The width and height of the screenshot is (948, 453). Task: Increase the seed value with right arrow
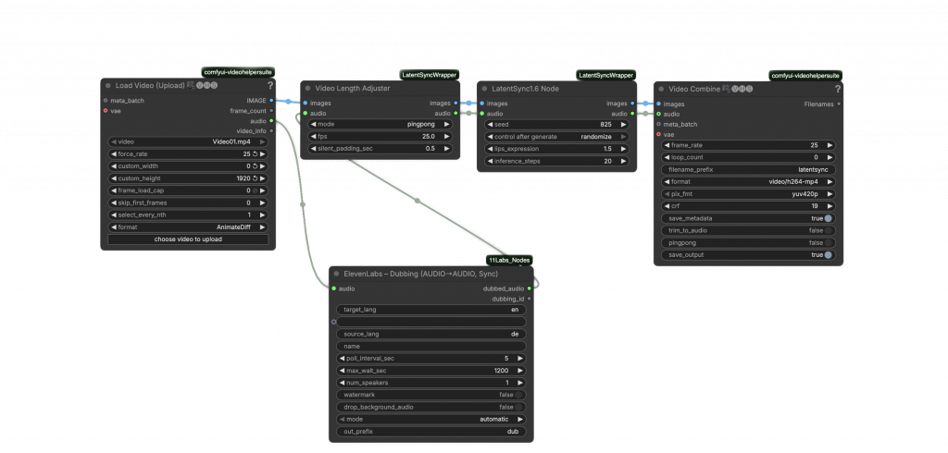[623, 124]
